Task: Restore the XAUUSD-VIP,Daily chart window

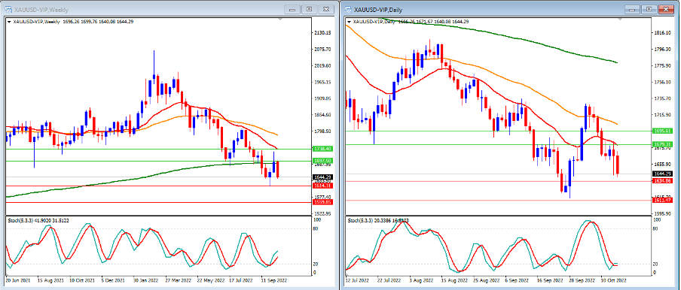Action: [649, 9]
